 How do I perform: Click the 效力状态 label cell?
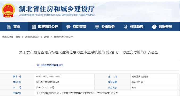[112, 88]
